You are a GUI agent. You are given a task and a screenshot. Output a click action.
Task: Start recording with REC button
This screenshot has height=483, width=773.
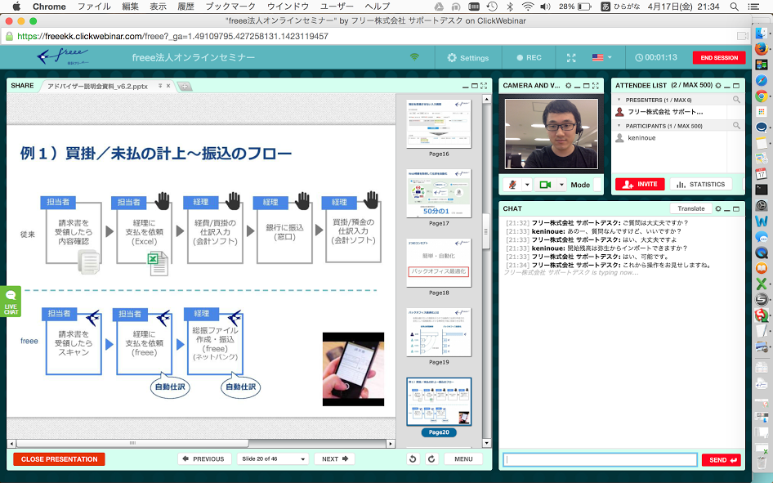[x=529, y=58]
